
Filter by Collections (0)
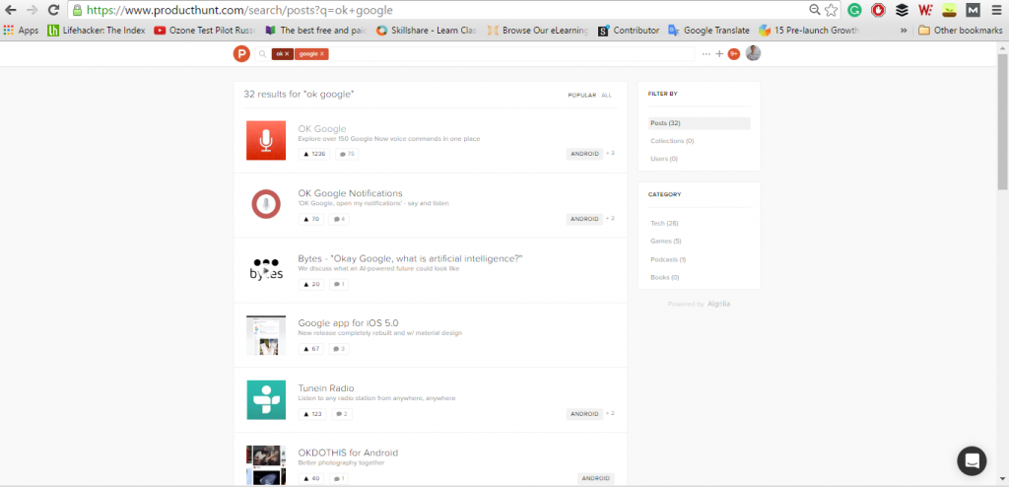pos(672,141)
